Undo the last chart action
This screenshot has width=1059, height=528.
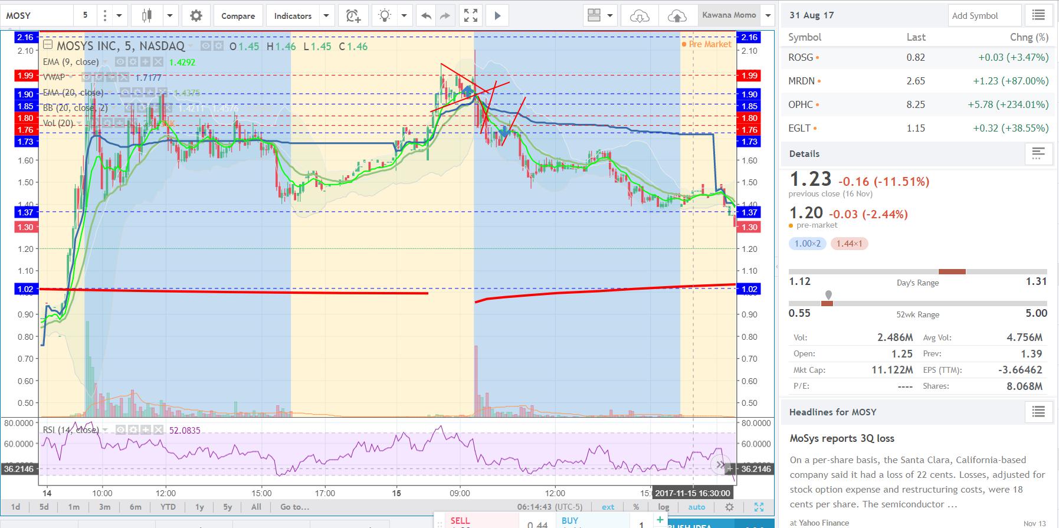click(425, 16)
